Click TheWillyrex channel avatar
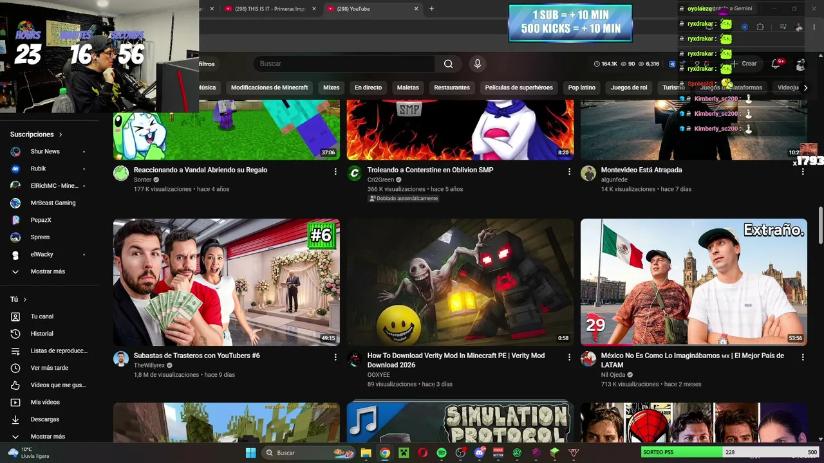Image resolution: width=824 pixels, height=463 pixels. click(121, 359)
